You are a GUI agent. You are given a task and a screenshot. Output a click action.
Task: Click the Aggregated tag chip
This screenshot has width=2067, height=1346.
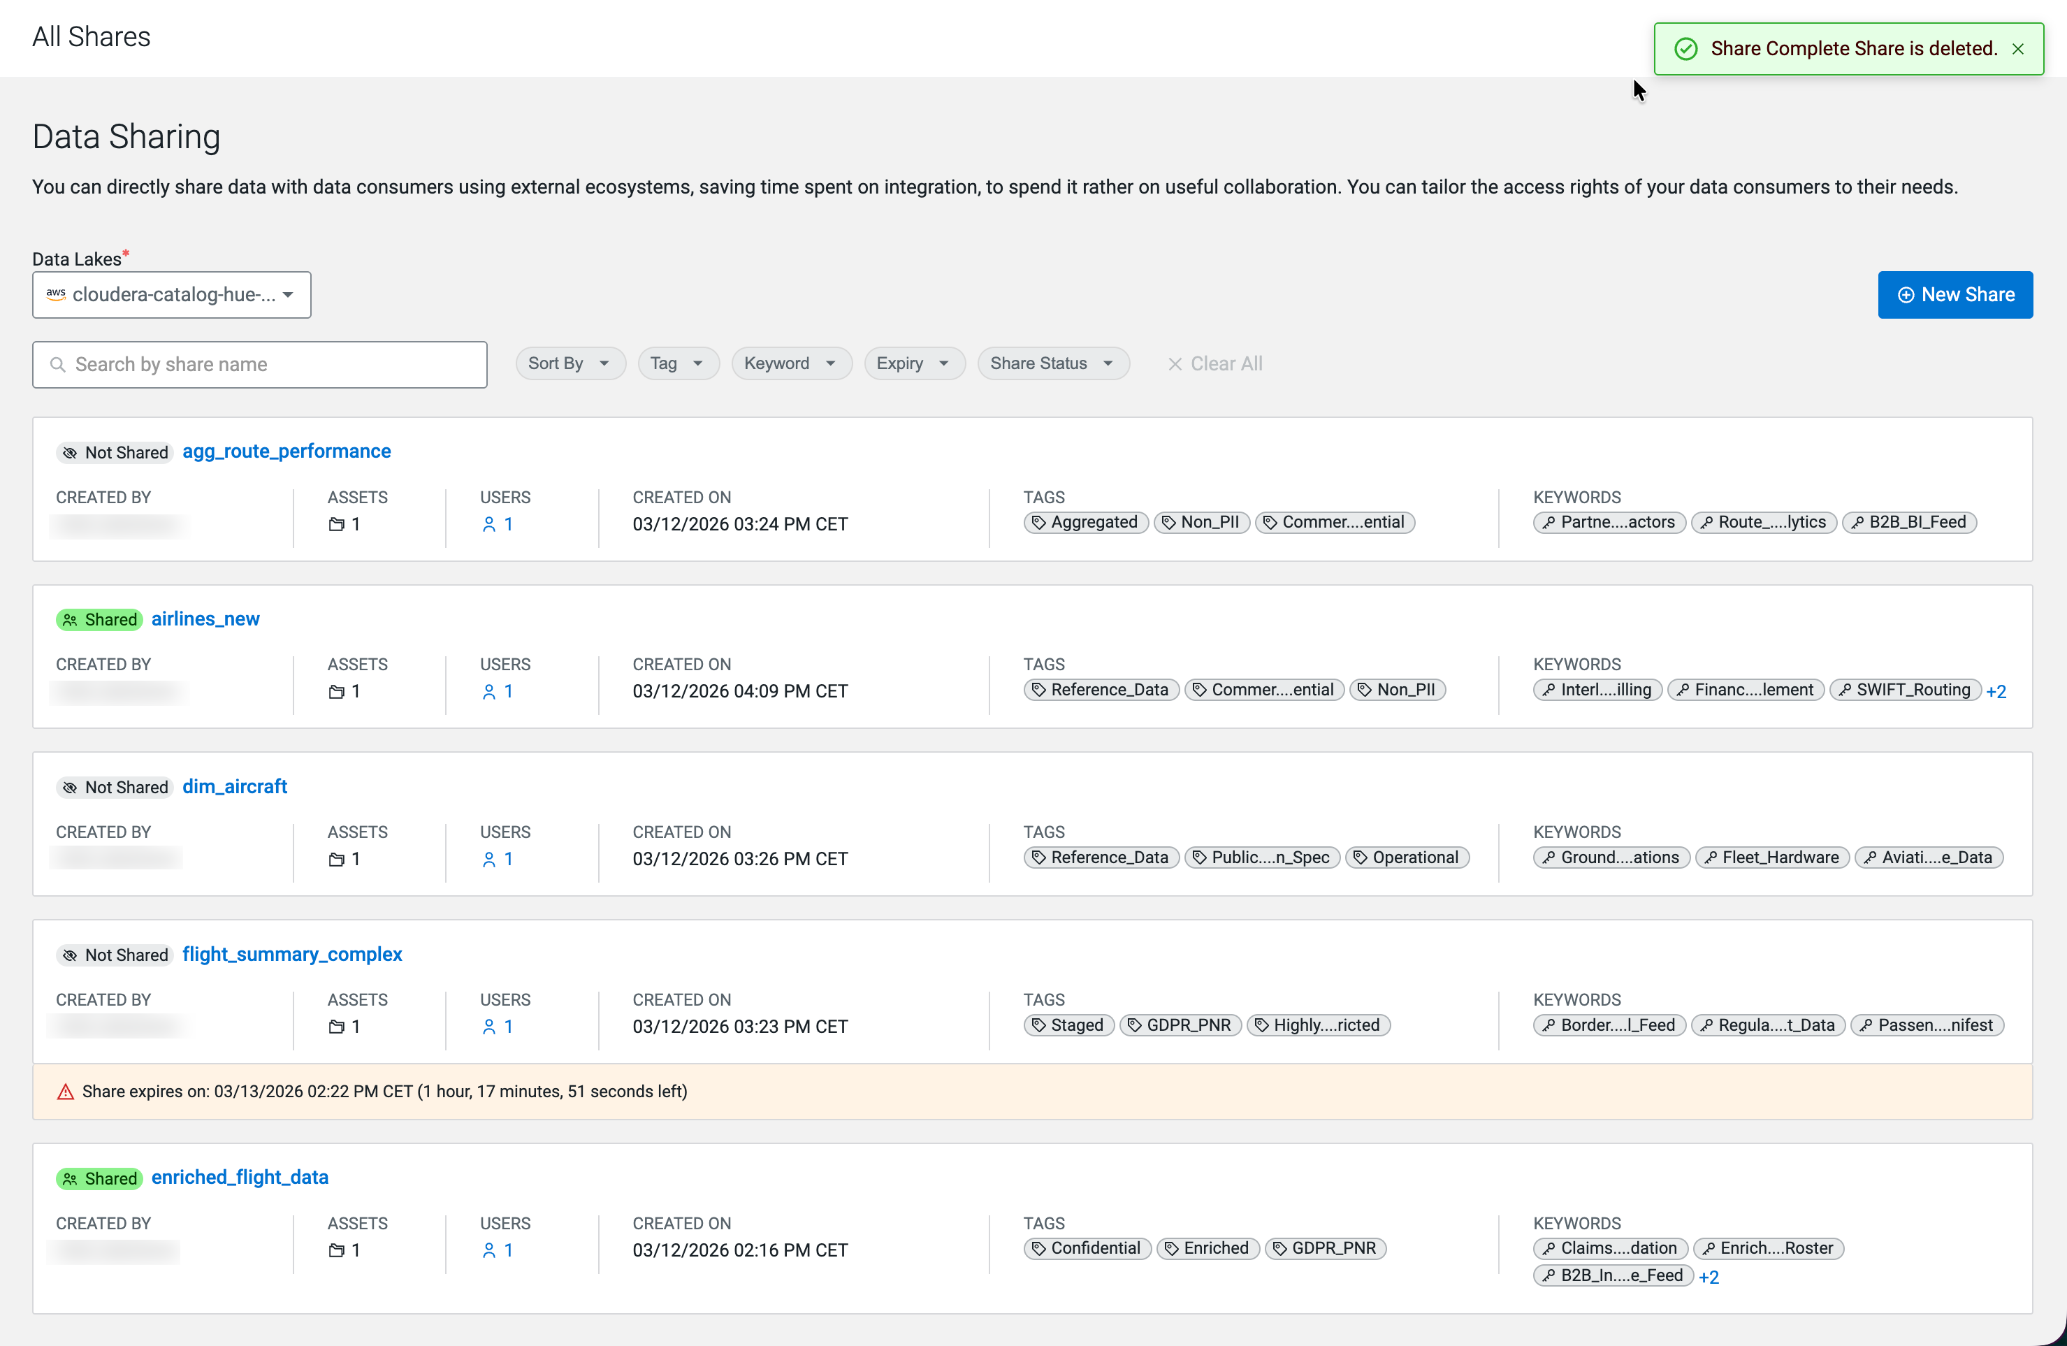pyautogui.click(x=1086, y=522)
